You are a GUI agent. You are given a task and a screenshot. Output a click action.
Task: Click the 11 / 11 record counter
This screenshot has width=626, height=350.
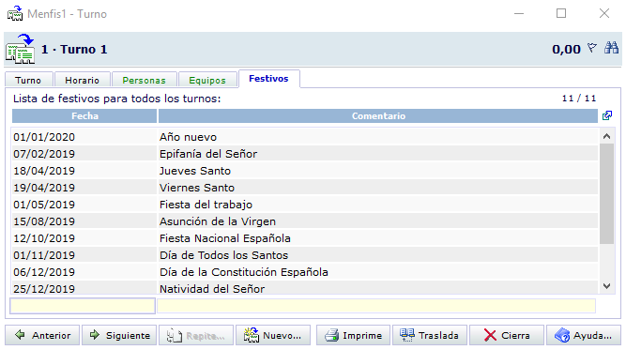coord(579,99)
